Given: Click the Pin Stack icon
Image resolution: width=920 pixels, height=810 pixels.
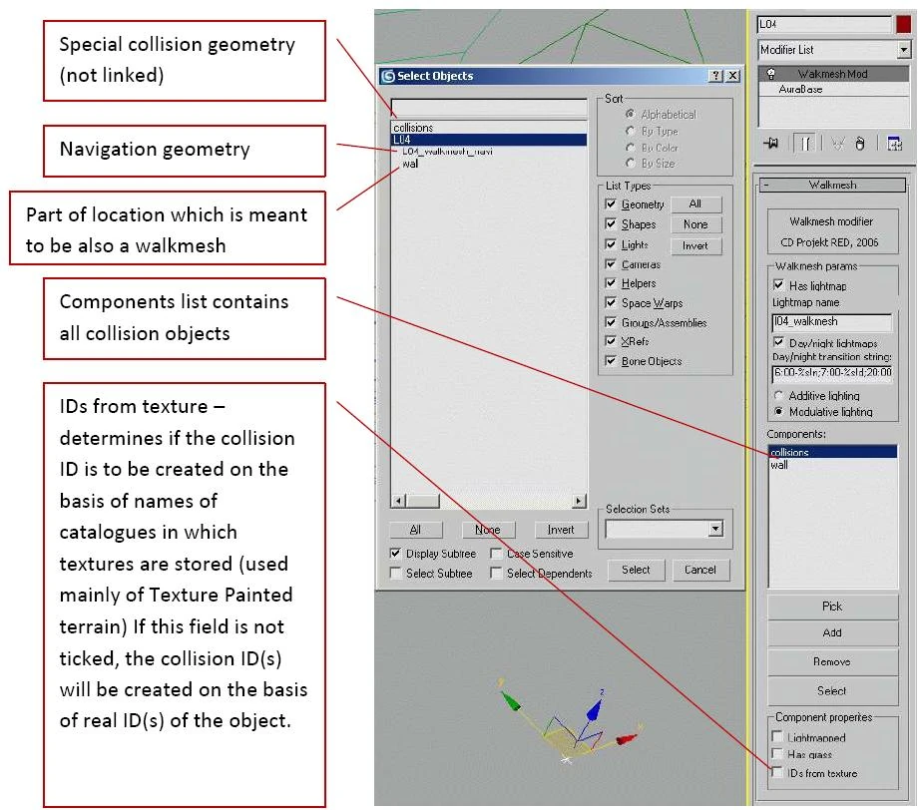Looking at the screenshot, I should click(771, 143).
